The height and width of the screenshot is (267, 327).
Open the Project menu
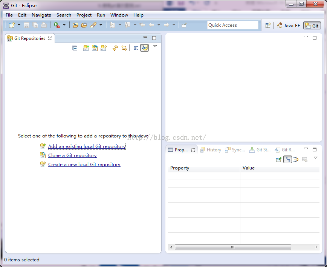84,15
